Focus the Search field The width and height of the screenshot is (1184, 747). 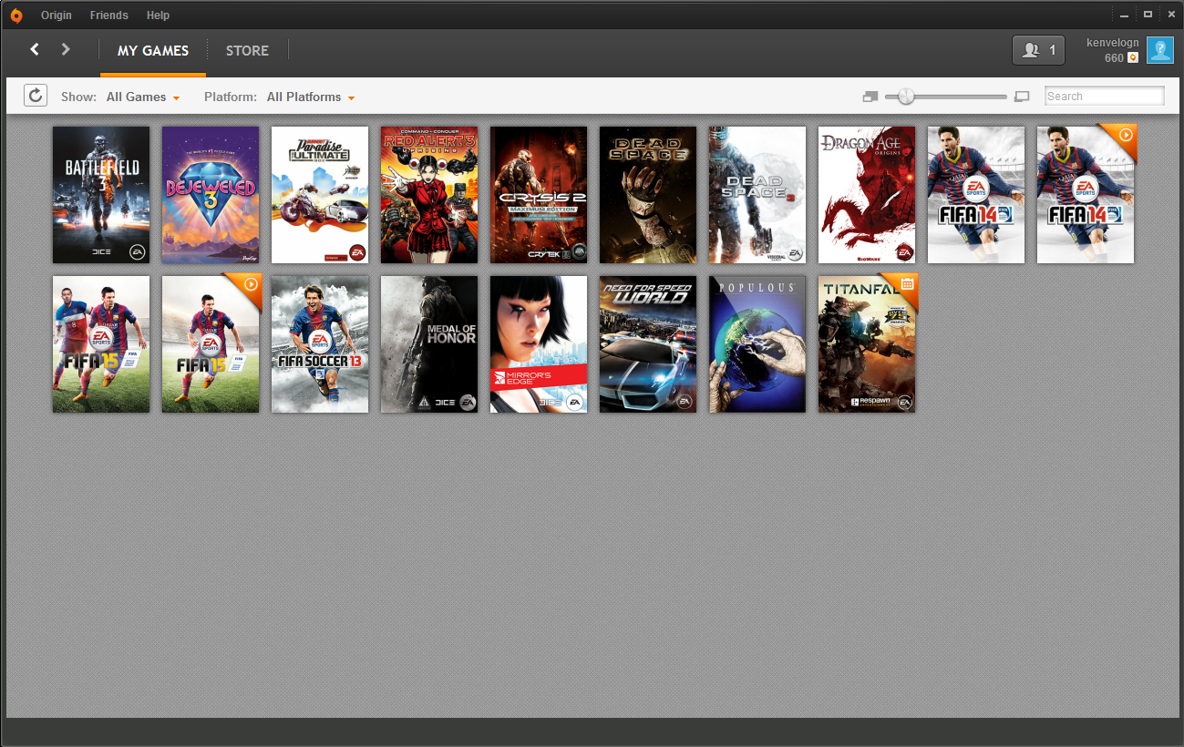1104,96
